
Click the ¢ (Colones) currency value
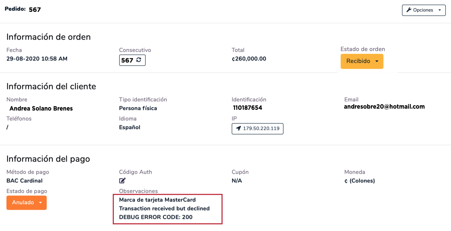[x=360, y=181]
